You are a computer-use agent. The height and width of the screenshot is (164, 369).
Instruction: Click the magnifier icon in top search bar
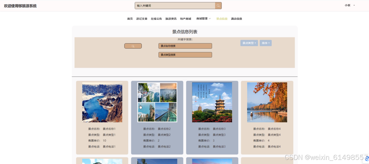click(218, 6)
